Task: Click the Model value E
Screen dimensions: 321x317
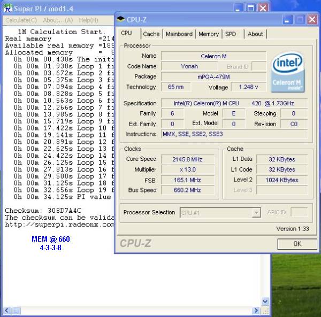Action: [234, 113]
